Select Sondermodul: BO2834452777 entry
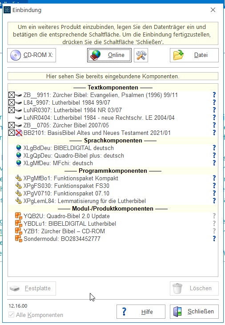Image resolution: width=225 pixels, height=325 pixels. (x=62, y=239)
